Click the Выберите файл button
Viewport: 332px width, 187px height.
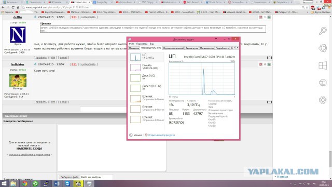coord(69,177)
